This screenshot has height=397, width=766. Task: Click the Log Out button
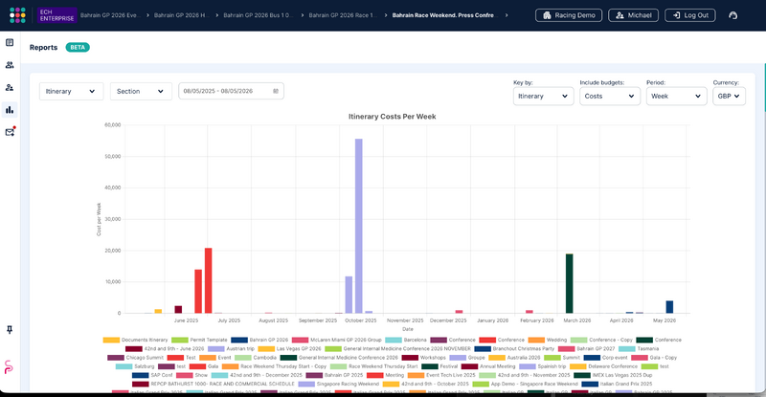[690, 15]
